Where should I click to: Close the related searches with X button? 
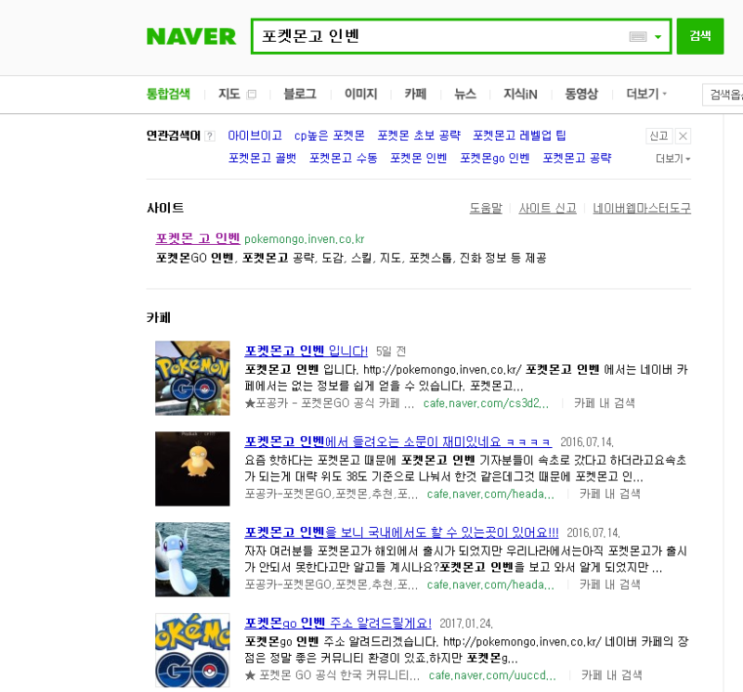point(683,136)
